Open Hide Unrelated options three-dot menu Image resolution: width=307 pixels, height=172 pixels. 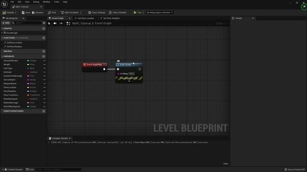(81, 12)
